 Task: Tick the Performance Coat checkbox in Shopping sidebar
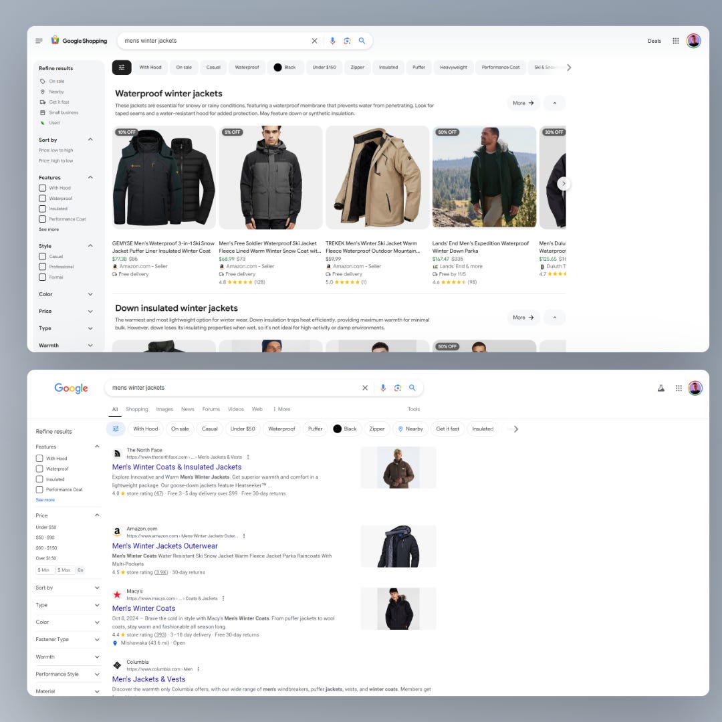tap(43, 219)
